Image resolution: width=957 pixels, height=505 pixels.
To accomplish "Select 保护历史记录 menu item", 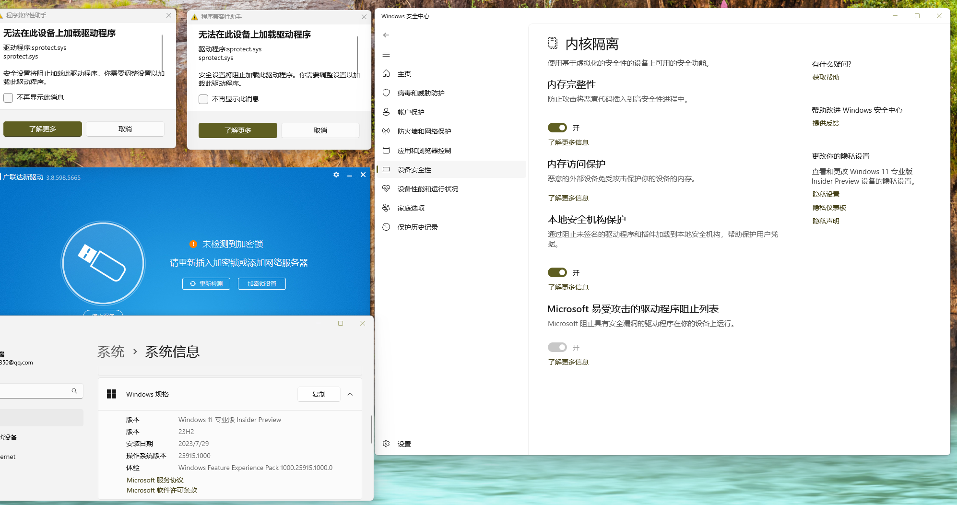I will (x=417, y=227).
